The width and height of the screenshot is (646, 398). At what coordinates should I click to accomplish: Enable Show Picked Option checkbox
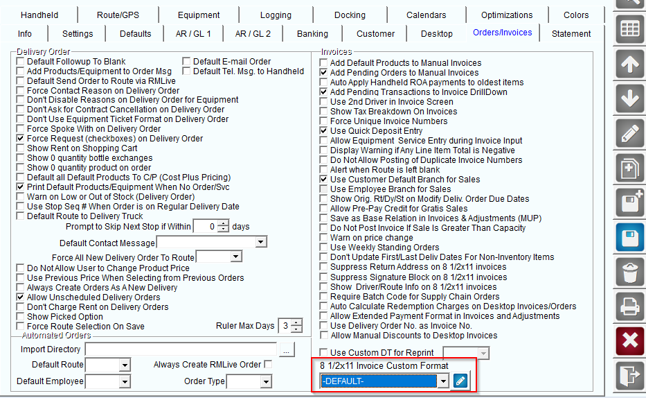pyautogui.click(x=20, y=316)
